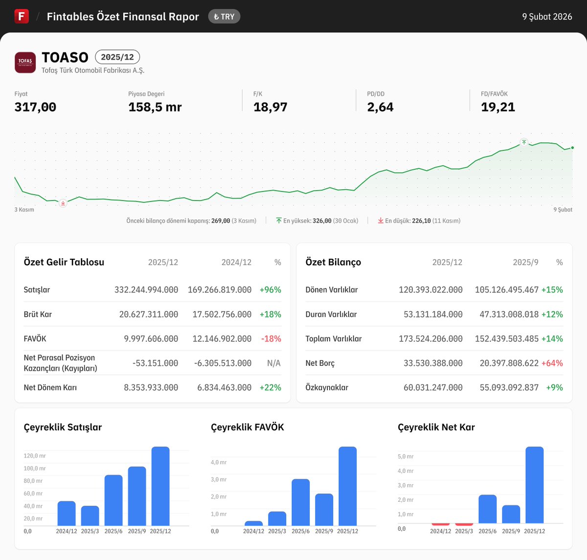Select the red low marker near 3 Kasım
The width and height of the screenshot is (587, 560).
point(63,202)
